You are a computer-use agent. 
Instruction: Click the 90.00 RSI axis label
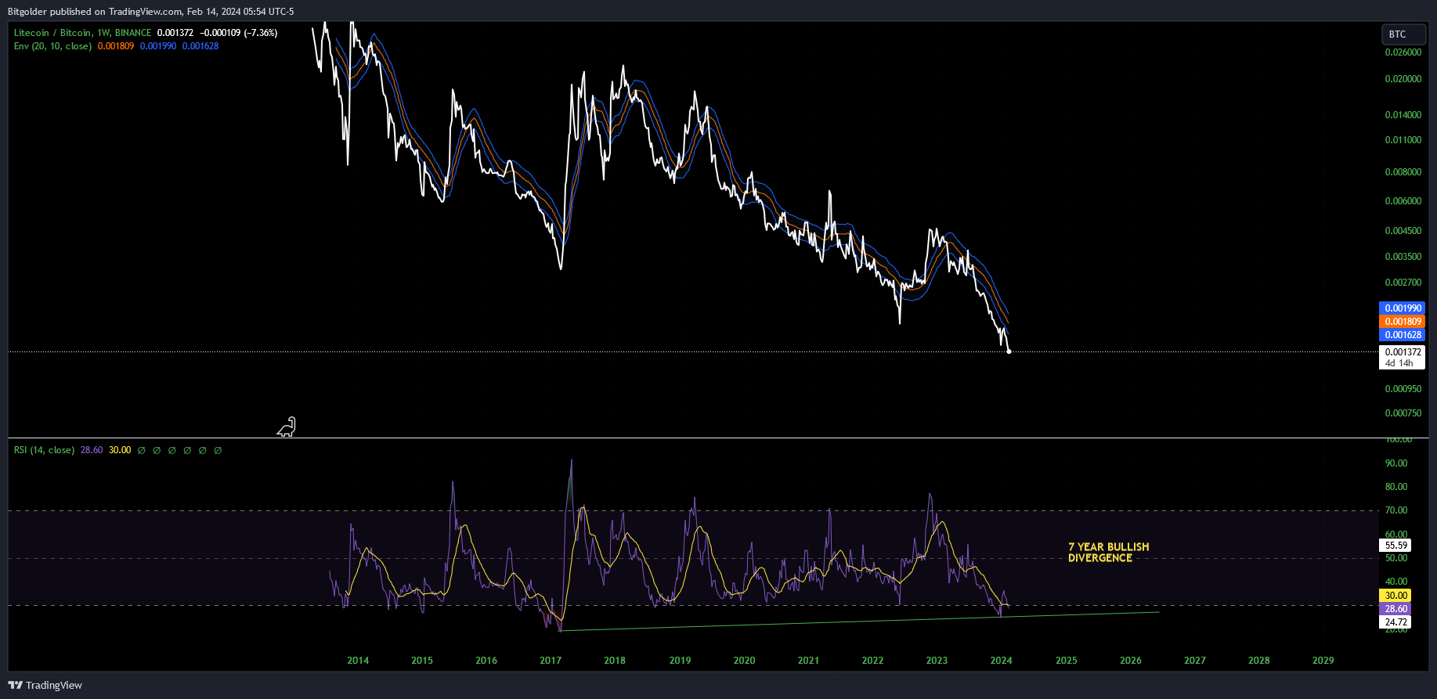point(1396,463)
